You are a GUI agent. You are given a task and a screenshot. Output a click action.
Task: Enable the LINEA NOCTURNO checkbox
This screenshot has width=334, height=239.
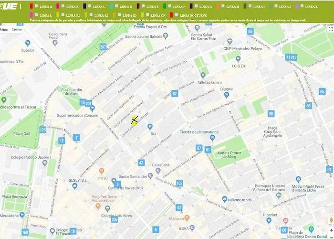coord(177,15)
